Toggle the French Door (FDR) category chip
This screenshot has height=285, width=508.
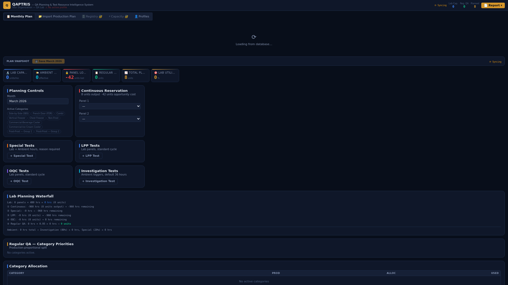click(43, 114)
